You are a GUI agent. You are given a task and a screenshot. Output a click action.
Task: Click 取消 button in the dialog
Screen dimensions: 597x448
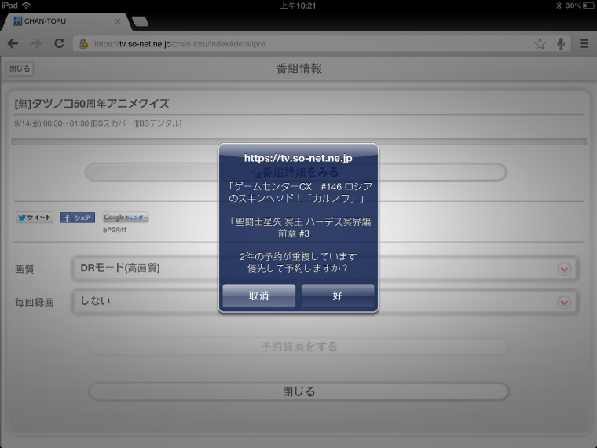(259, 296)
